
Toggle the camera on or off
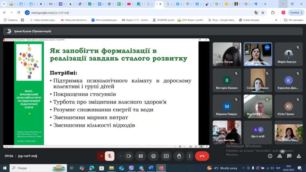(x=129, y=156)
